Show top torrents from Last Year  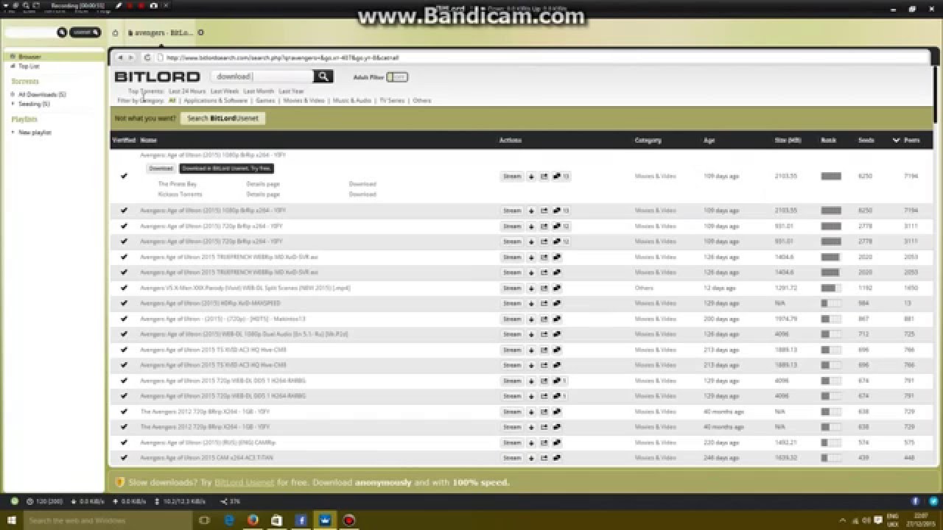click(x=291, y=91)
